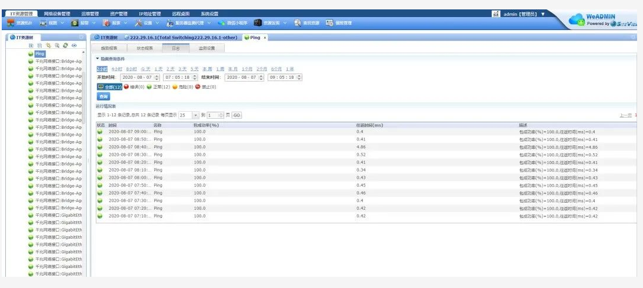Click the start date 2020-08-07 spinner
The image size is (643, 288).
[156, 77]
